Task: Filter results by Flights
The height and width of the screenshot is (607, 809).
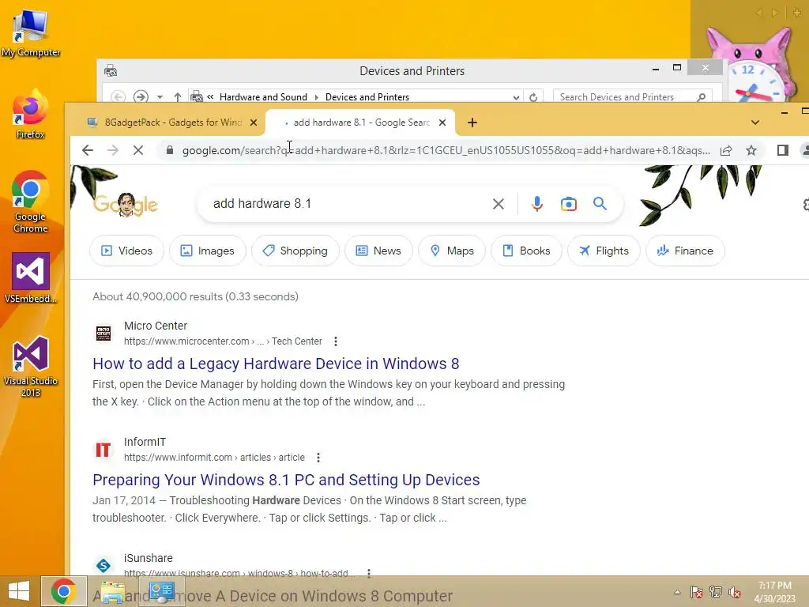Action: [604, 251]
